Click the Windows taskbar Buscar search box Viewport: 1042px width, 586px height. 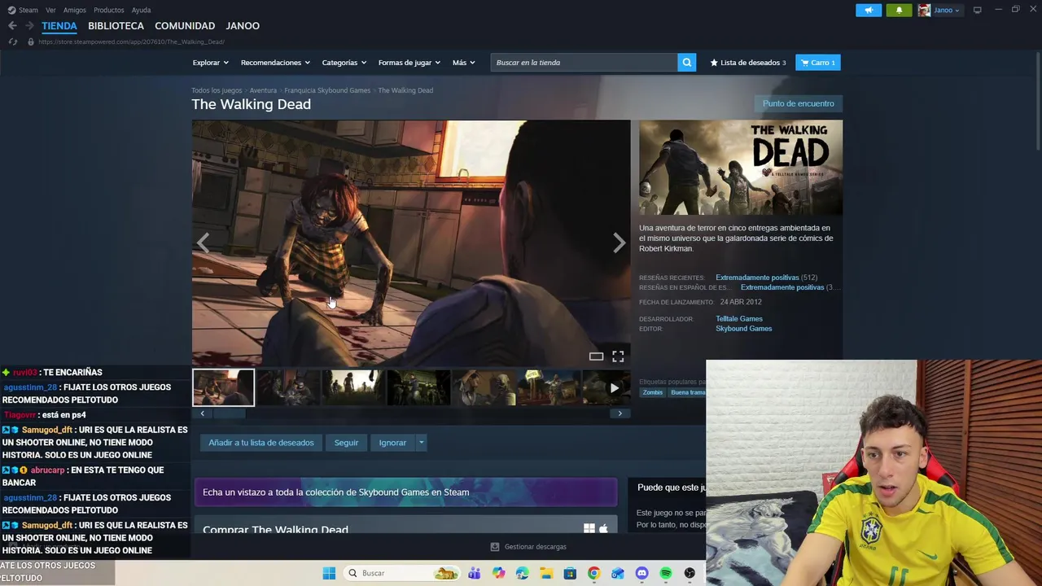401,573
